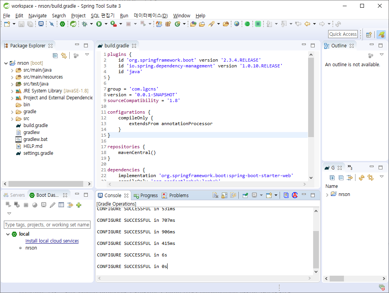Click the Package Explorer horizontal scrollbar
This screenshot has width=389, height=293.
[x=46, y=184]
